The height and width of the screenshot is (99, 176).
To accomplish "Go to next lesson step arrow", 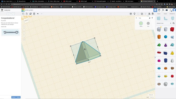I will [14, 14].
